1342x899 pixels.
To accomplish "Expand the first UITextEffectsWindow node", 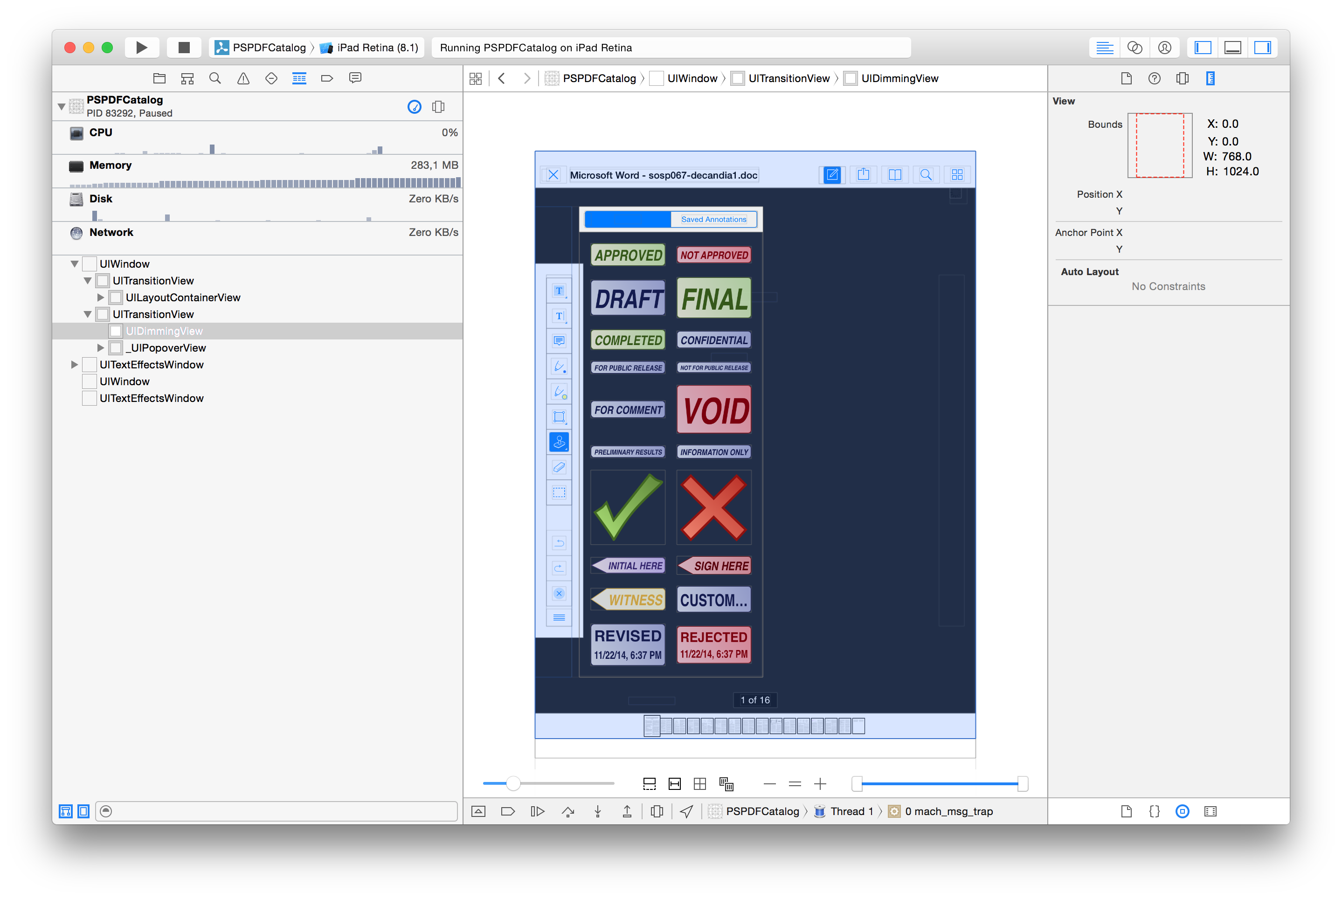I will click(x=75, y=365).
